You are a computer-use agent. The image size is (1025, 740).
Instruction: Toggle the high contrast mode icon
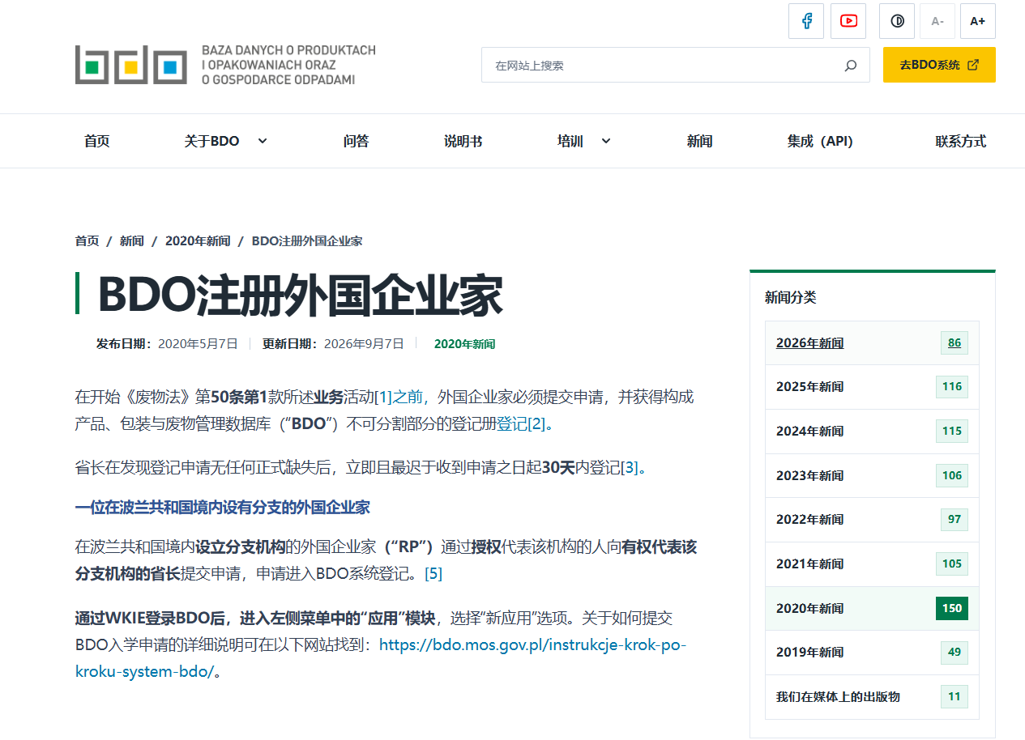click(x=897, y=21)
